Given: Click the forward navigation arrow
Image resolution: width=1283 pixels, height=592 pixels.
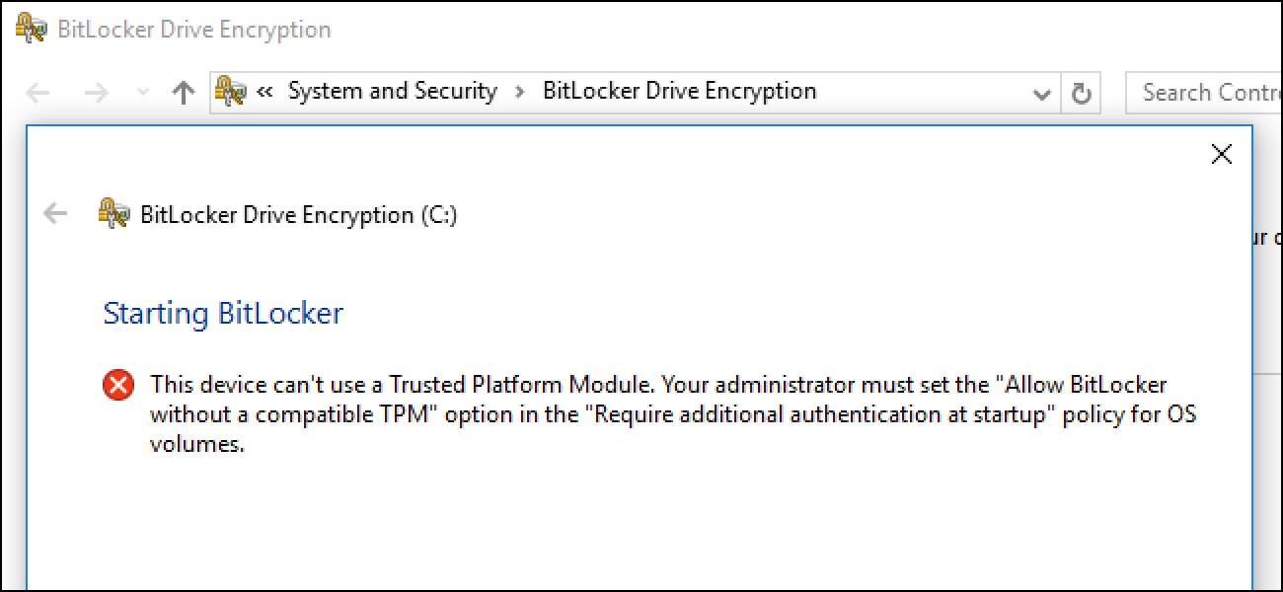Looking at the screenshot, I should (96, 93).
